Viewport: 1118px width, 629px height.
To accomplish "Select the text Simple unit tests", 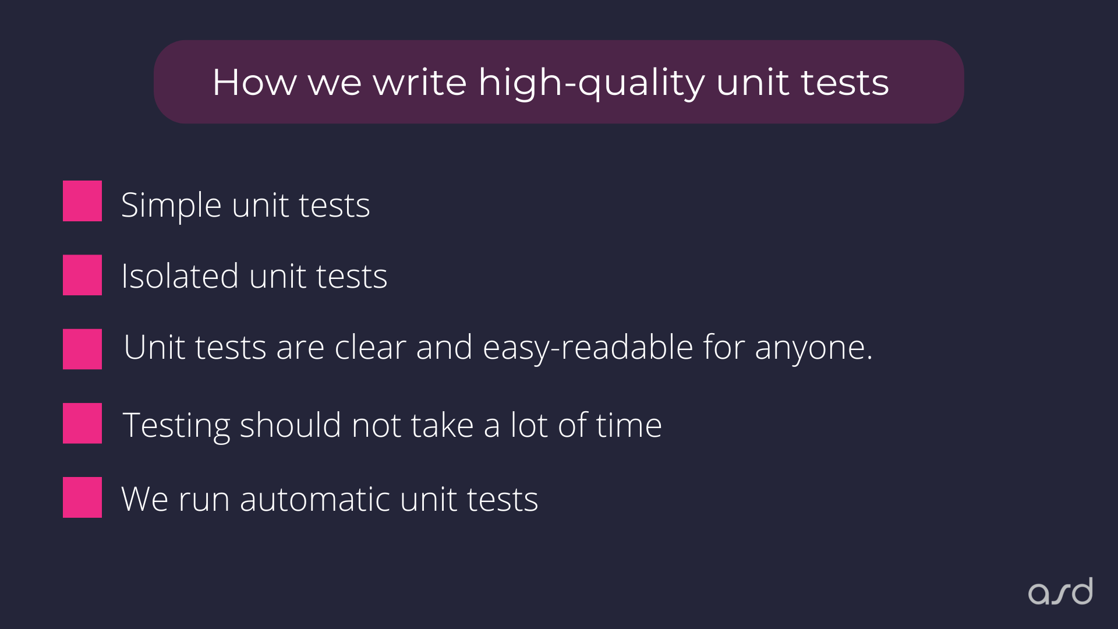I will (x=245, y=206).
